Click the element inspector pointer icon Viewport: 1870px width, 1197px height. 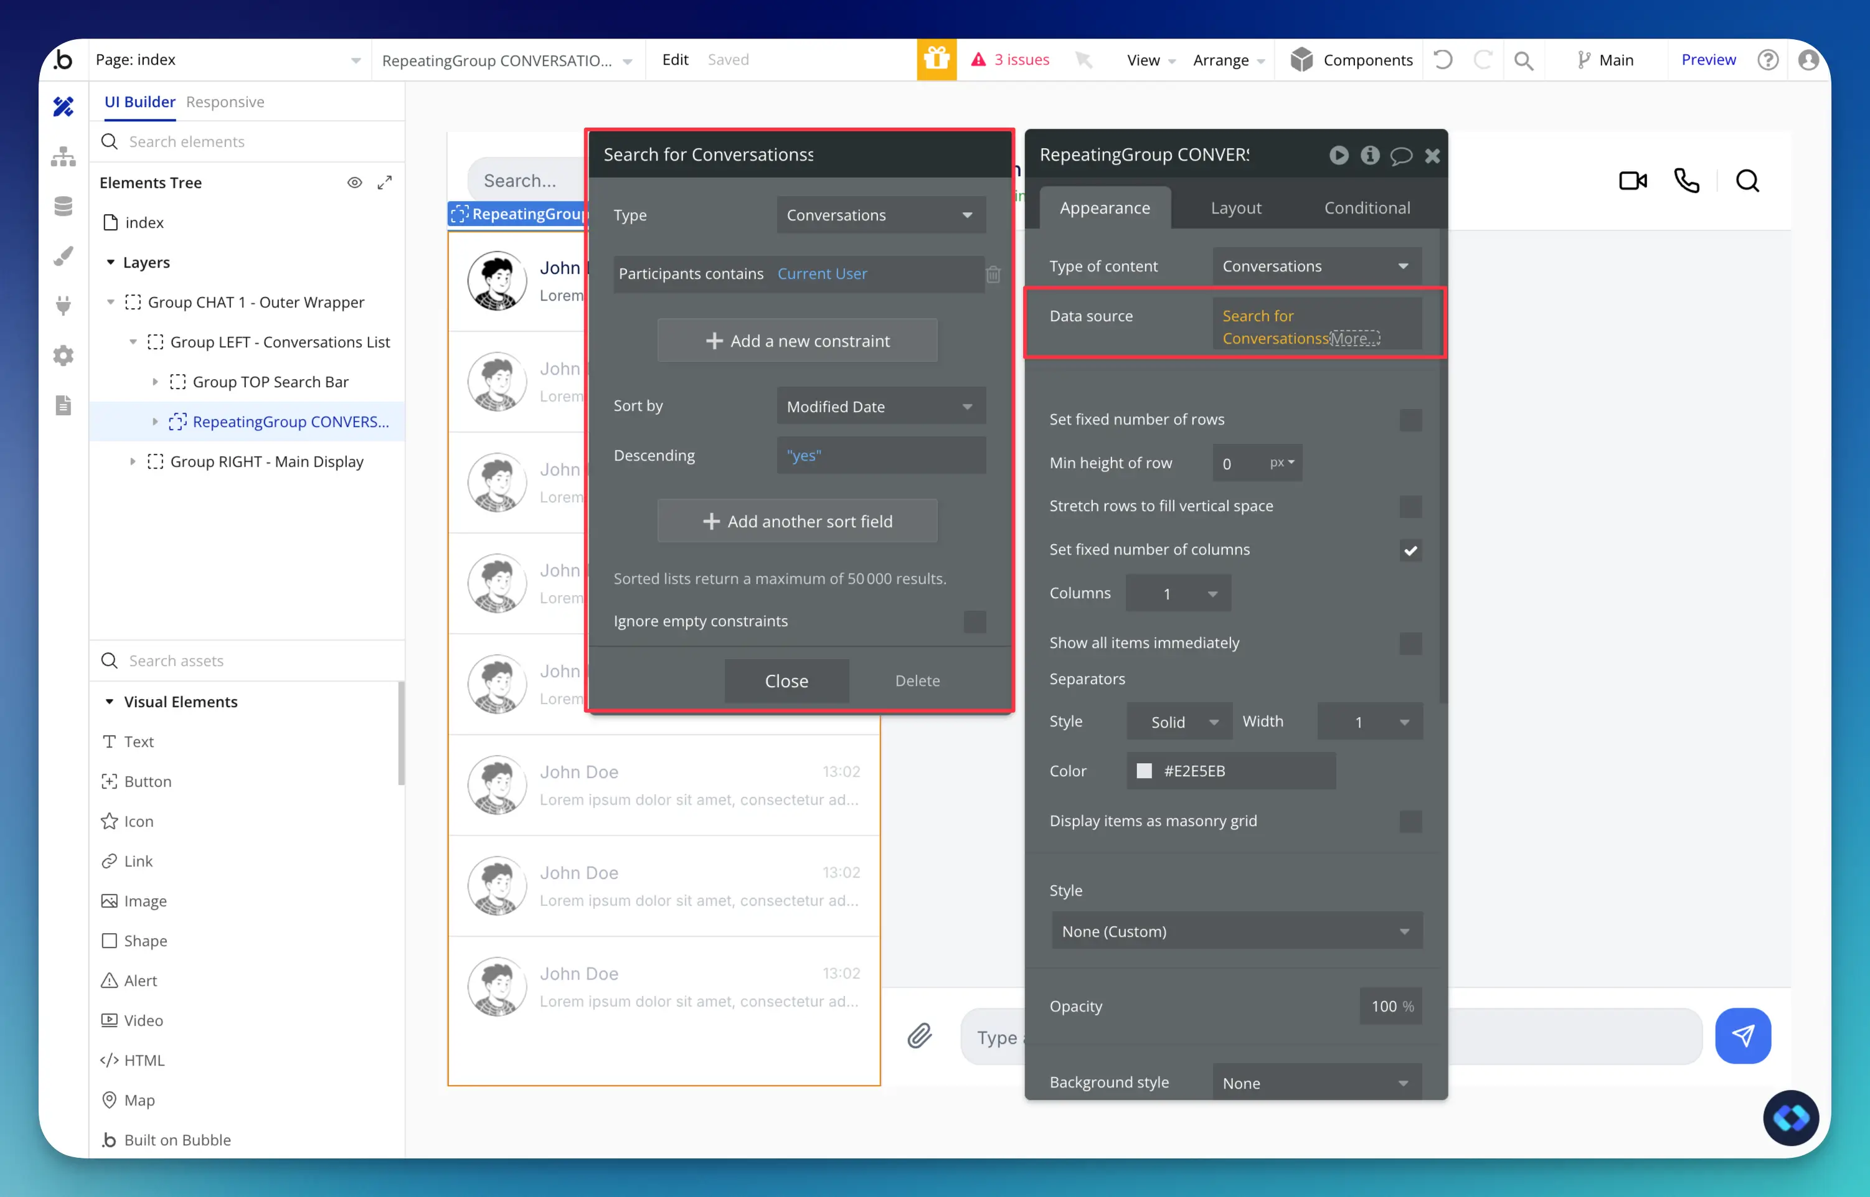coord(1084,60)
